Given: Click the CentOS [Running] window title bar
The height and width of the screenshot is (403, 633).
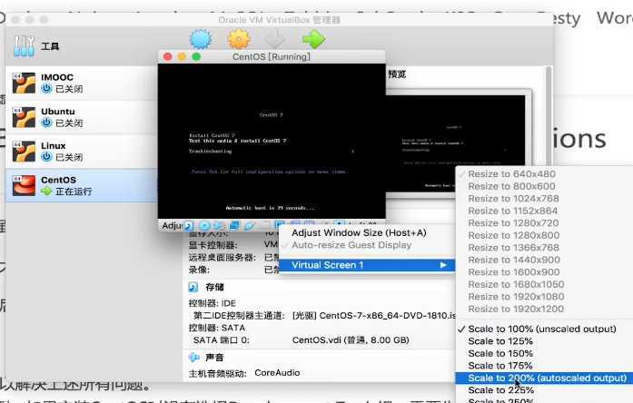Looking at the screenshot, I should pyautogui.click(x=272, y=57).
